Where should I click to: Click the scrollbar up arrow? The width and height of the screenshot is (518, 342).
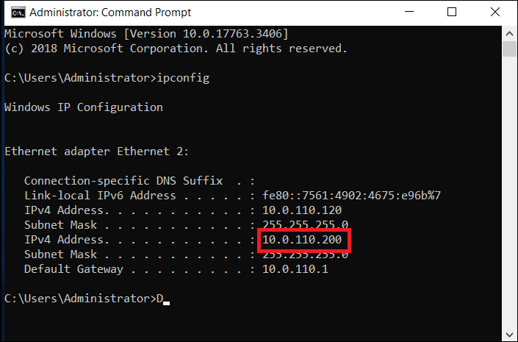pos(509,33)
